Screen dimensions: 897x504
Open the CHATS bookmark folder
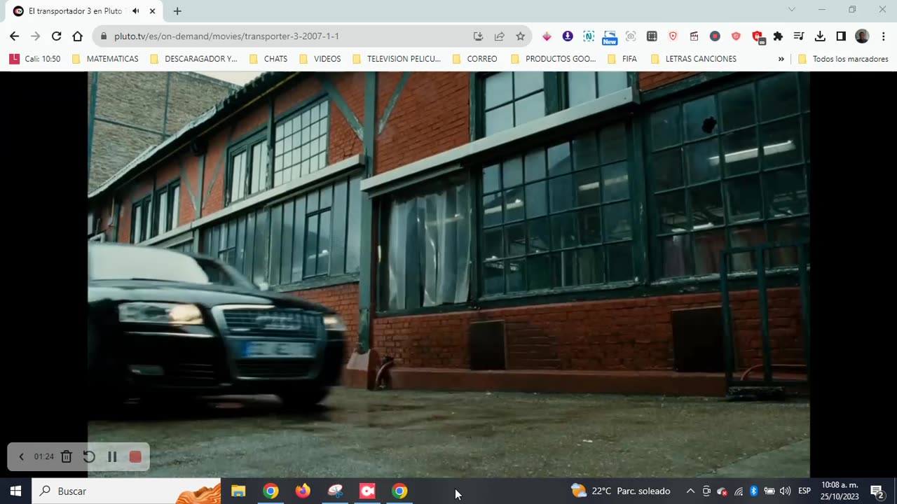(x=268, y=59)
